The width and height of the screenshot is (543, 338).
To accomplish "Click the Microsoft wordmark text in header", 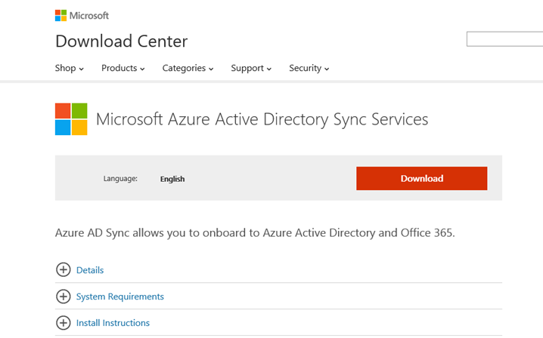I will pos(89,15).
